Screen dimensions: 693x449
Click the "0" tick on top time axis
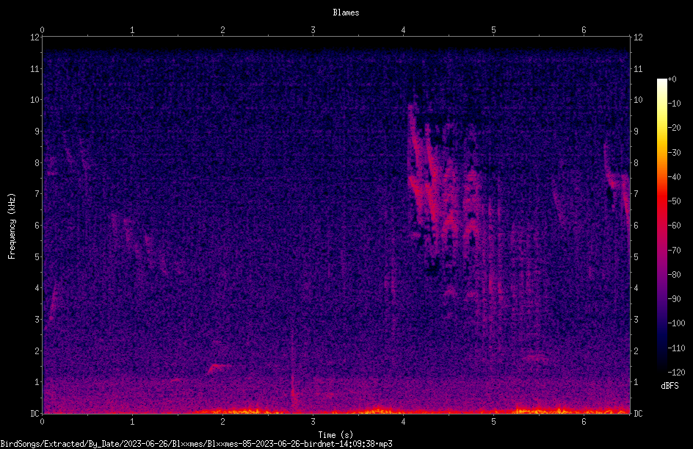pos(42,29)
